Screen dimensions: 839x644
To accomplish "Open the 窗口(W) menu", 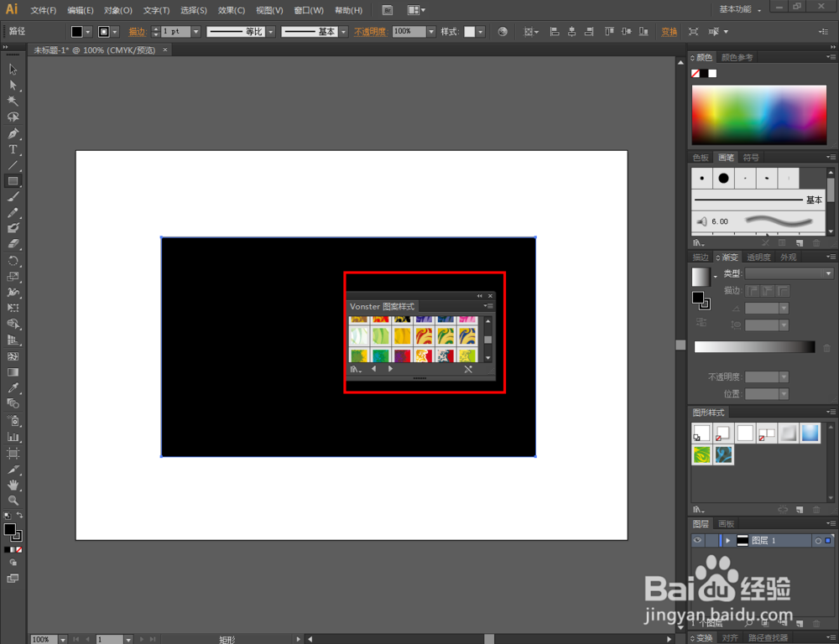I will point(309,10).
